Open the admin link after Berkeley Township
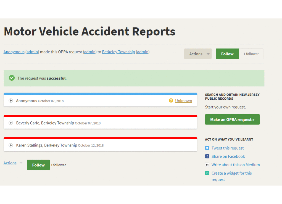This screenshot has height=204, width=282. pos(143,52)
